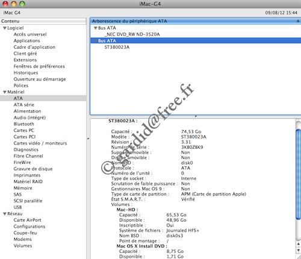The width and height of the screenshot is (301, 259).
Task: Click Mac OS X Install DVD heading
Action: point(141,246)
